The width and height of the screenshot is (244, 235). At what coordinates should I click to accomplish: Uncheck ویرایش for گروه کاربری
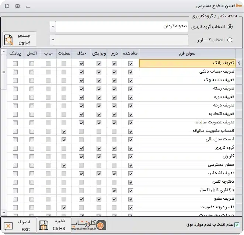(x=99, y=148)
